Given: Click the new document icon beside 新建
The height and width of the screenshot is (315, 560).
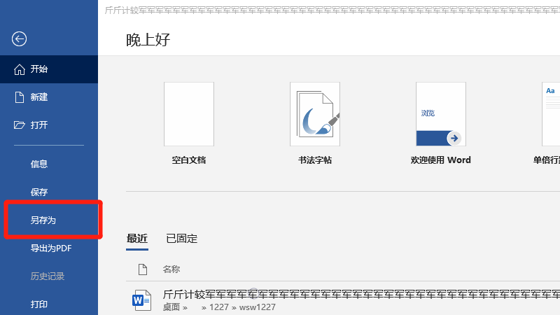Looking at the screenshot, I should coord(20,97).
